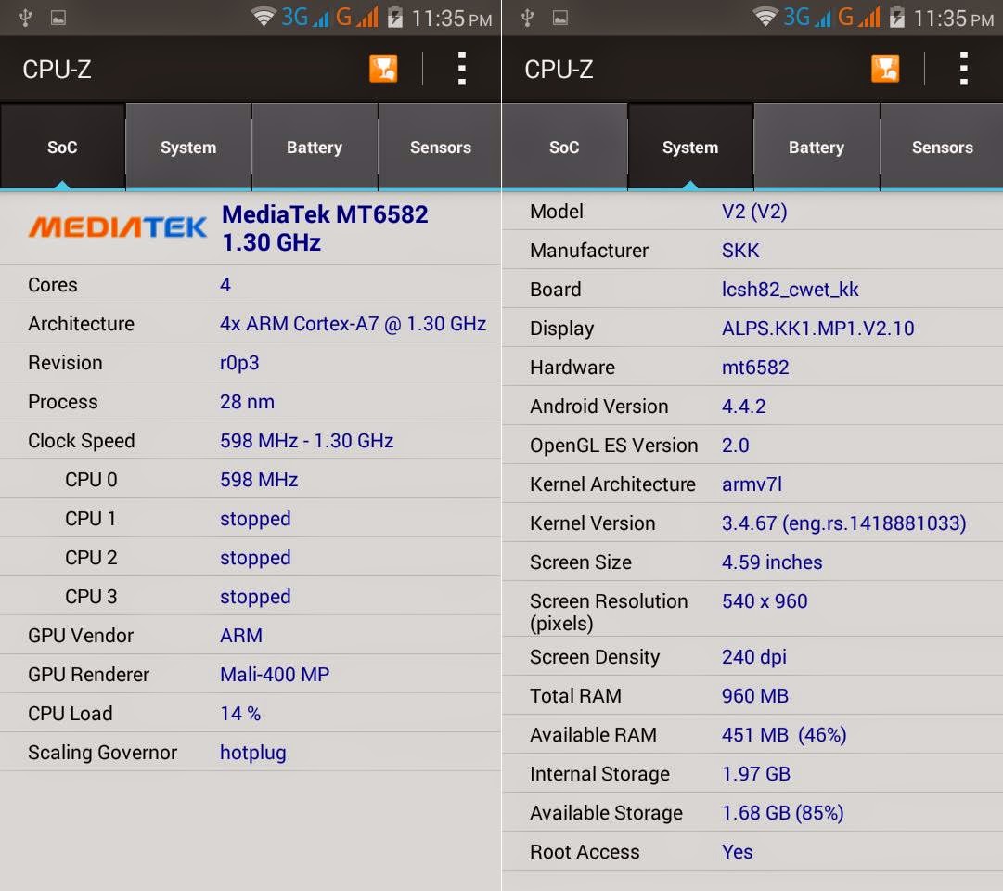Screen dimensions: 1003x891
Task: Tap Revision value r0p3
Action: pyautogui.click(x=239, y=363)
